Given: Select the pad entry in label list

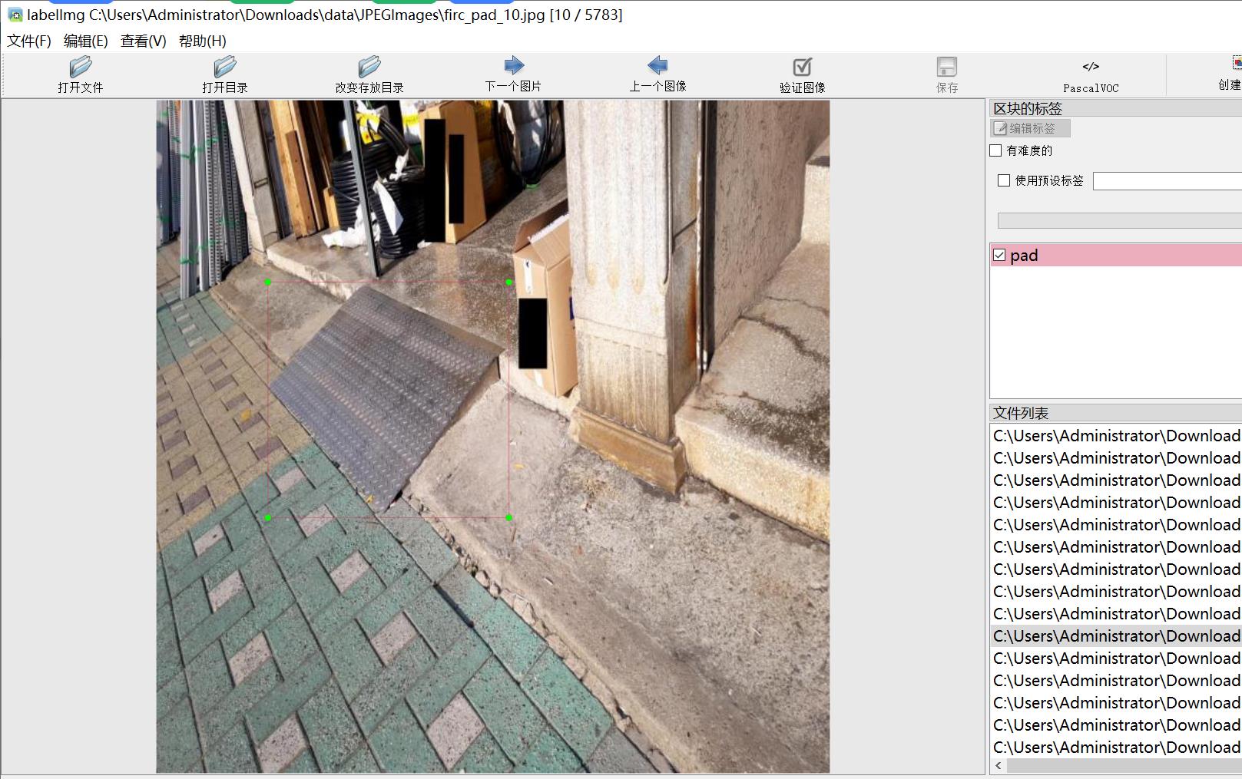Looking at the screenshot, I should click(x=1116, y=255).
